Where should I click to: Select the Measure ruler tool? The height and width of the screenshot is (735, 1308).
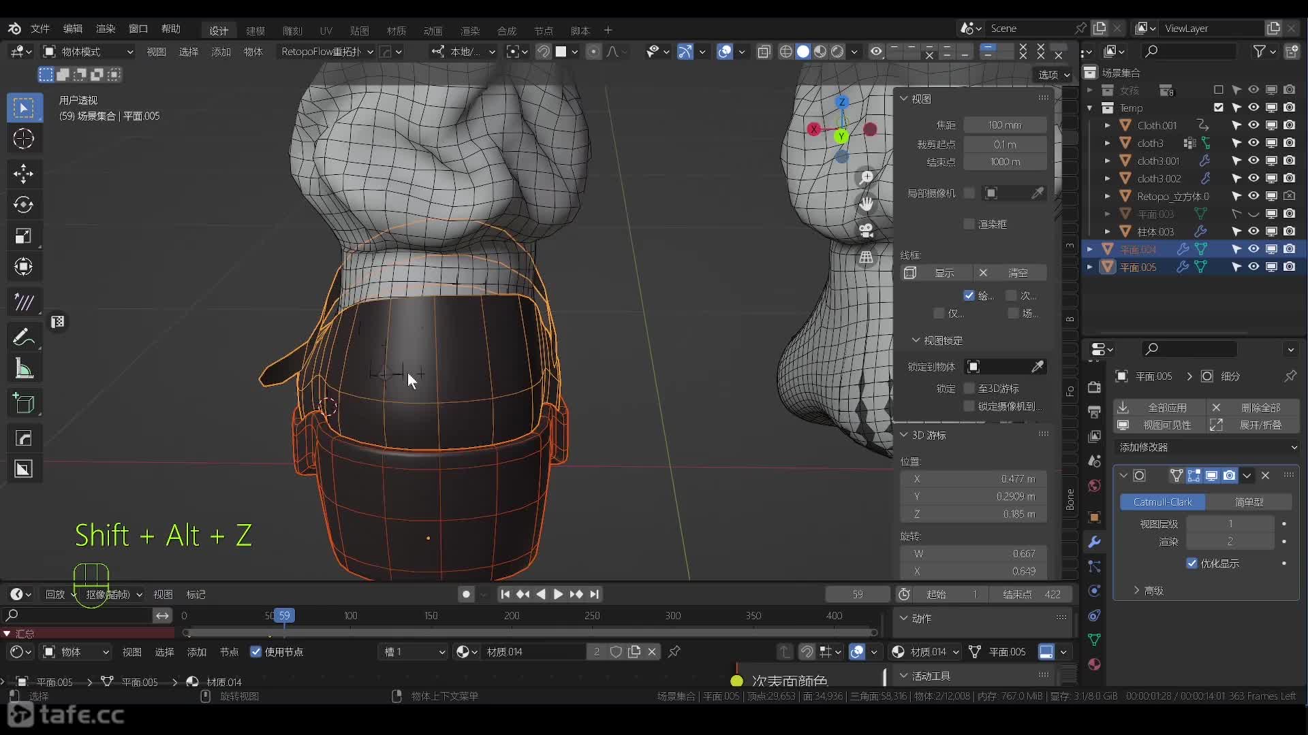click(24, 368)
